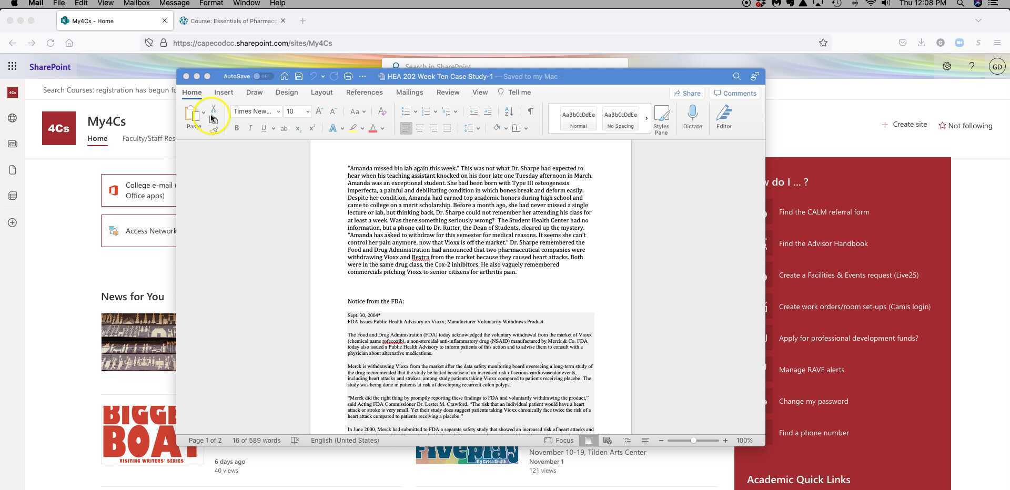Click the Share button in Word
This screenshot has width=1010, height=490.
(x=687, y=93)
